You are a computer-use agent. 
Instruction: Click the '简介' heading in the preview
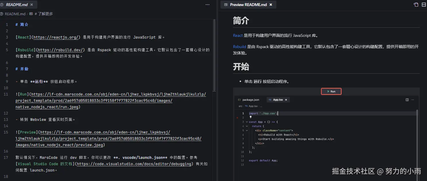[x=241, y=21]
